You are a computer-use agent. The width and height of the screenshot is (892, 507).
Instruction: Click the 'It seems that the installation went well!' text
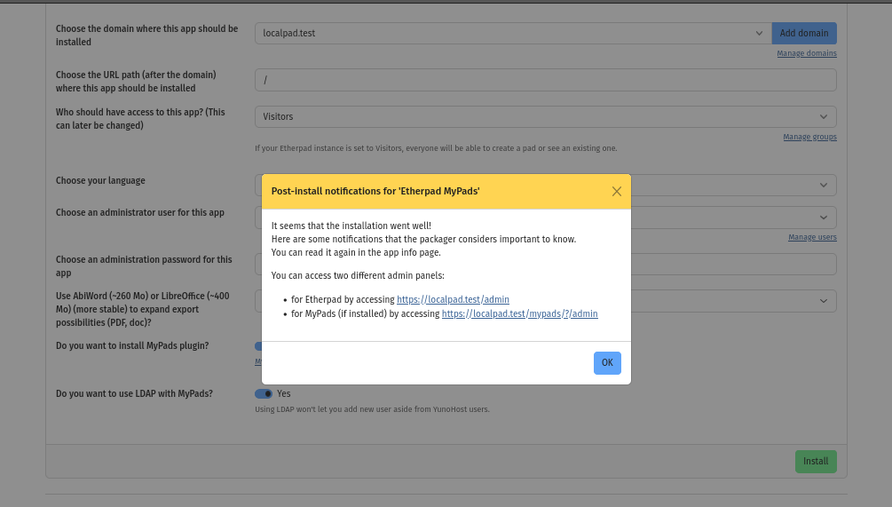point(351,226)
